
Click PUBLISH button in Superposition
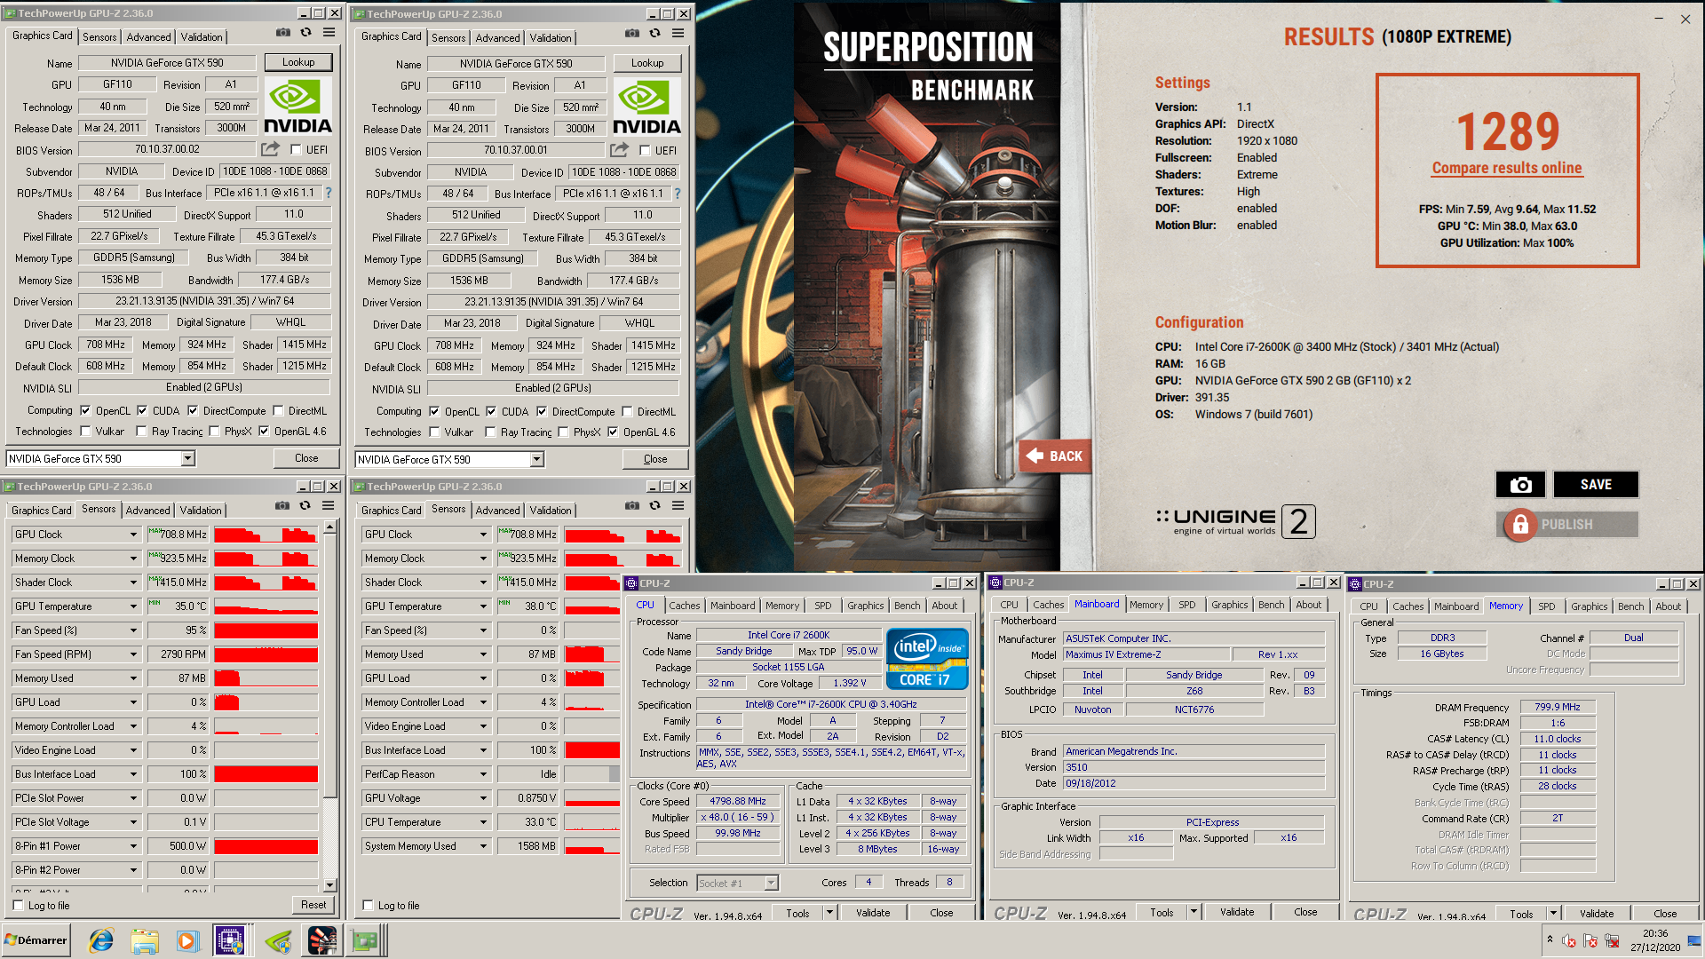point(1567,525)
